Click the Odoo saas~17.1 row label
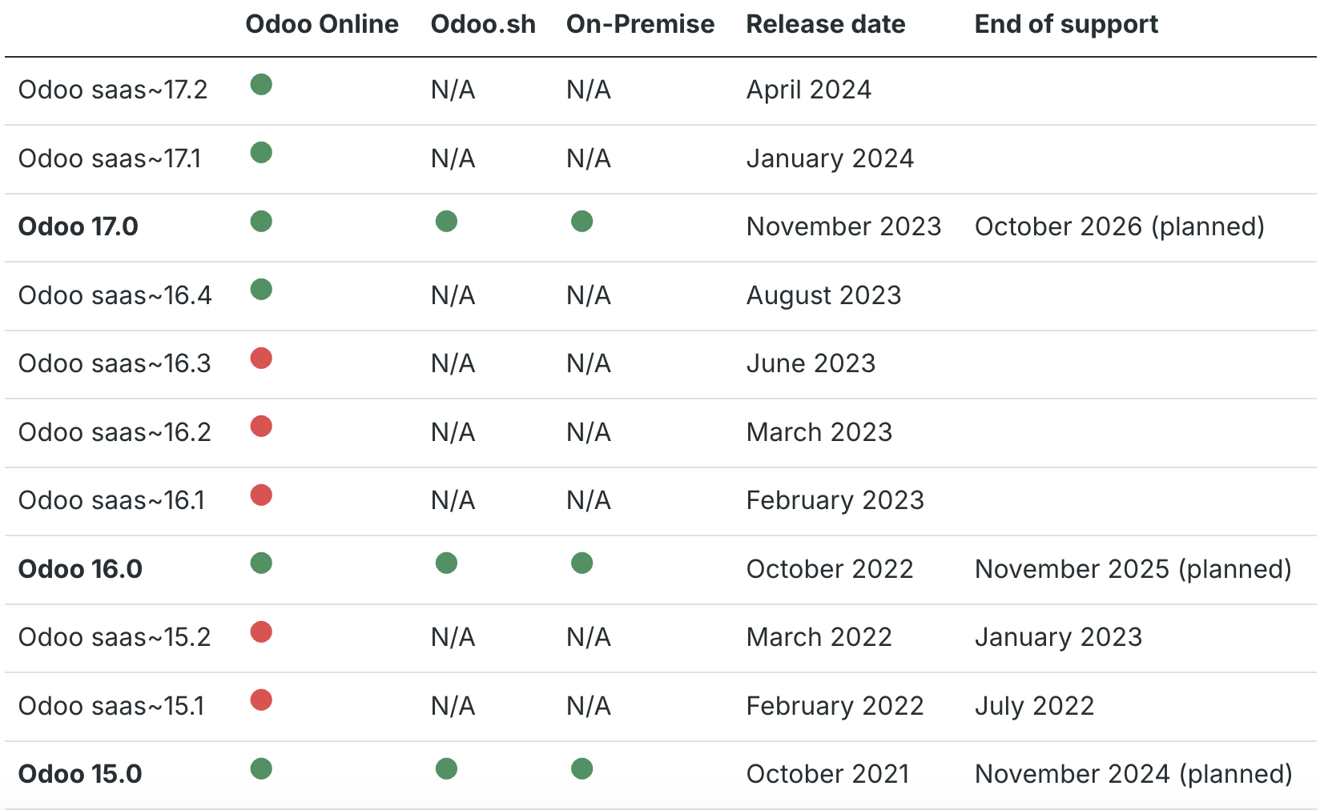Image resolution: width=1320 pixels, height=810 pixels. [110, 158]
